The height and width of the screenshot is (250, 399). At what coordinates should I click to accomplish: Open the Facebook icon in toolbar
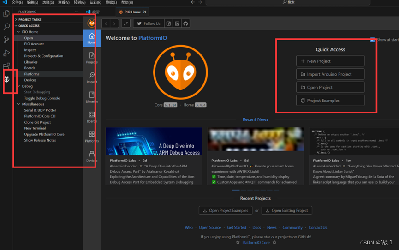pyautogui.click(x=168, y=24)
